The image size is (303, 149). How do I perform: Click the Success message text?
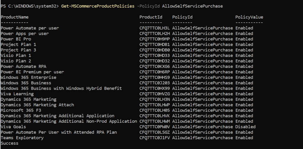[9, 143]
